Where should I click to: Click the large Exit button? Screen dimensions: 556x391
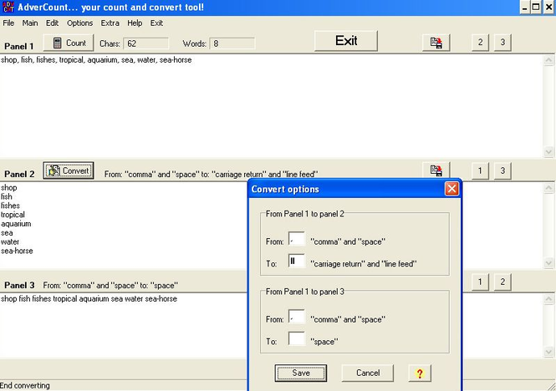coord(346,41)
